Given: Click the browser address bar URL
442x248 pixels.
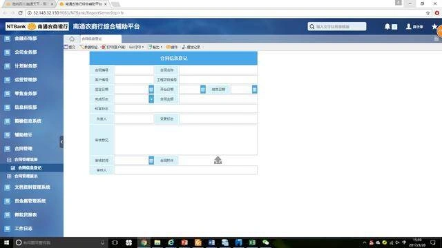Looking at the screenshot, I should pos(78,13).
